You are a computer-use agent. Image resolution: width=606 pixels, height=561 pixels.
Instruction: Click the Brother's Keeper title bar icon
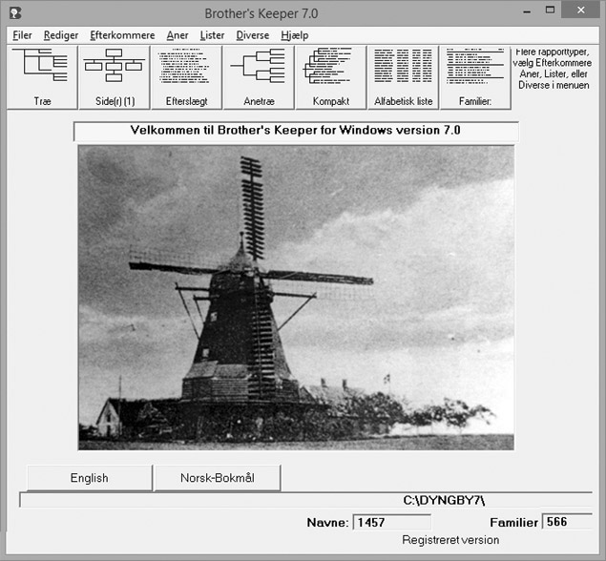[x=15, y=13]
